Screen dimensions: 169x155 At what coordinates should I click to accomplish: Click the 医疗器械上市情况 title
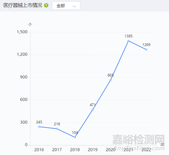pos(23,5)
